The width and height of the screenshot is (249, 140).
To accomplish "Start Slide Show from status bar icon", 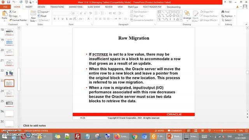I will point(210,131).
